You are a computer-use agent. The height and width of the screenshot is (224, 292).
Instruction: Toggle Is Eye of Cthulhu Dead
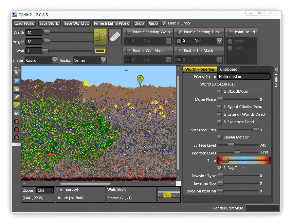(x=219, y=107)
